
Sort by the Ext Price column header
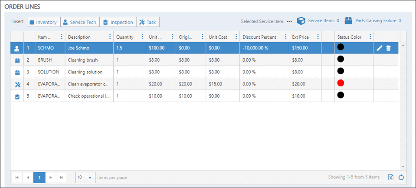pyautogui.click(x=301, y=37)
